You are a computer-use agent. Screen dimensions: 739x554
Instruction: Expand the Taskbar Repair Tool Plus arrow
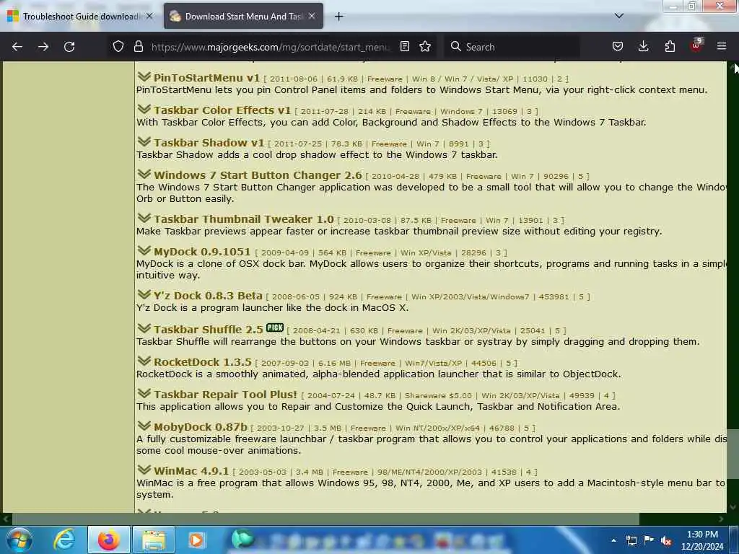[144, 393]
